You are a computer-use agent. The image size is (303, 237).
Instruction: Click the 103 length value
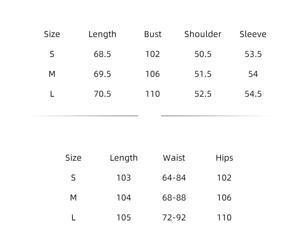tap(124, 178)
